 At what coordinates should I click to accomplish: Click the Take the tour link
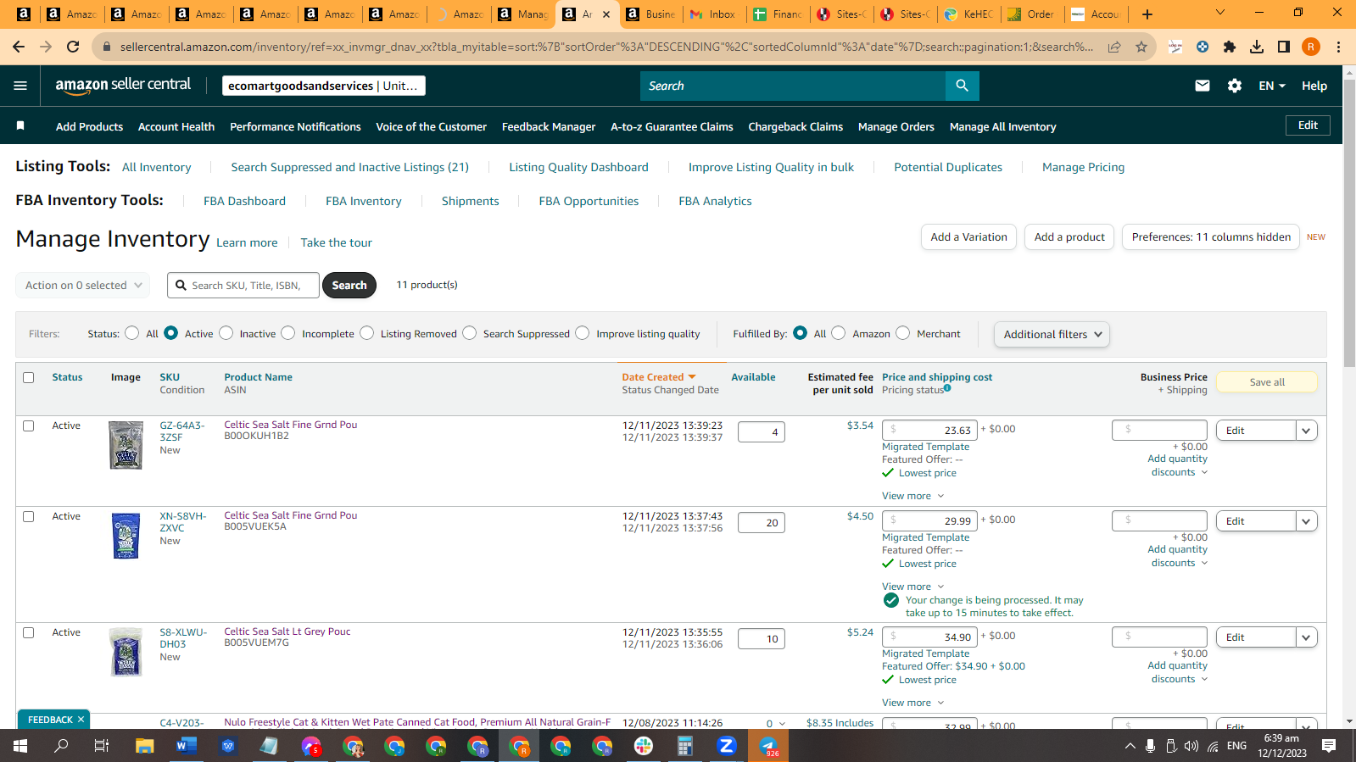pyautogui.click(x=336, y=242)
